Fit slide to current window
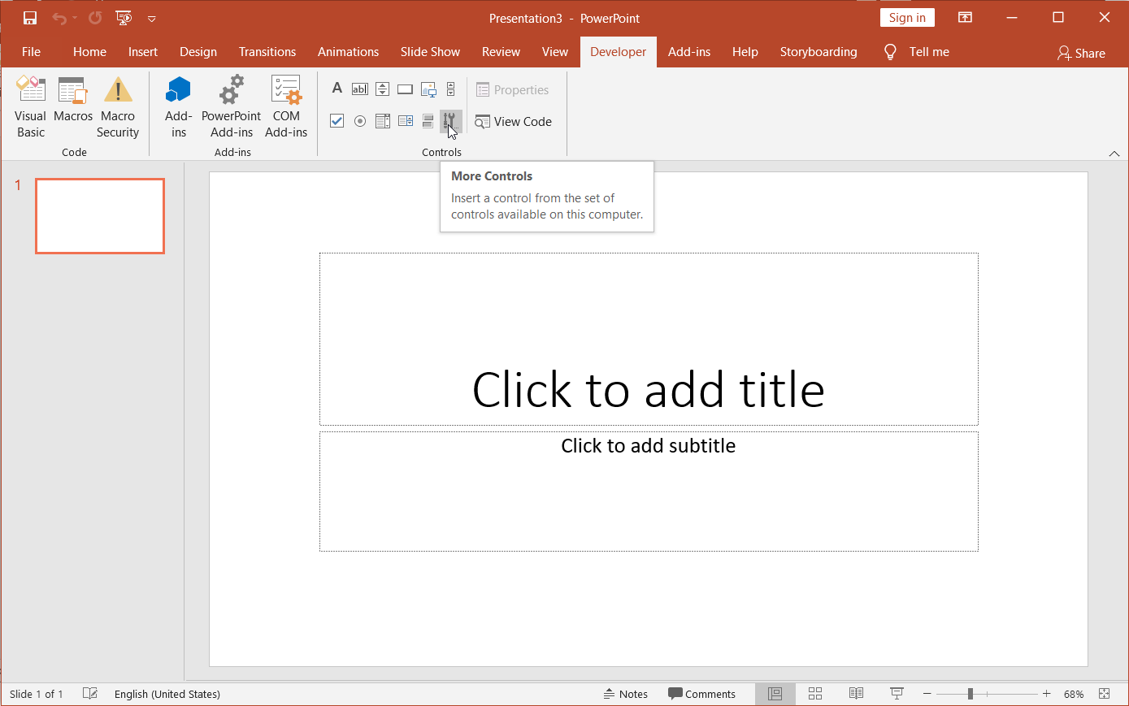 [x=1104, y=694]
